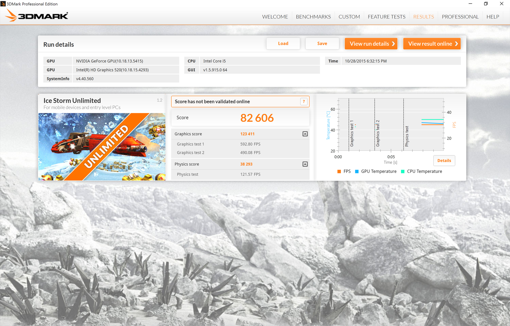Switch to the Benchmarks tab
Image resolution: width=510 pixels, height=326 pixels.
(x=313, y=17)
